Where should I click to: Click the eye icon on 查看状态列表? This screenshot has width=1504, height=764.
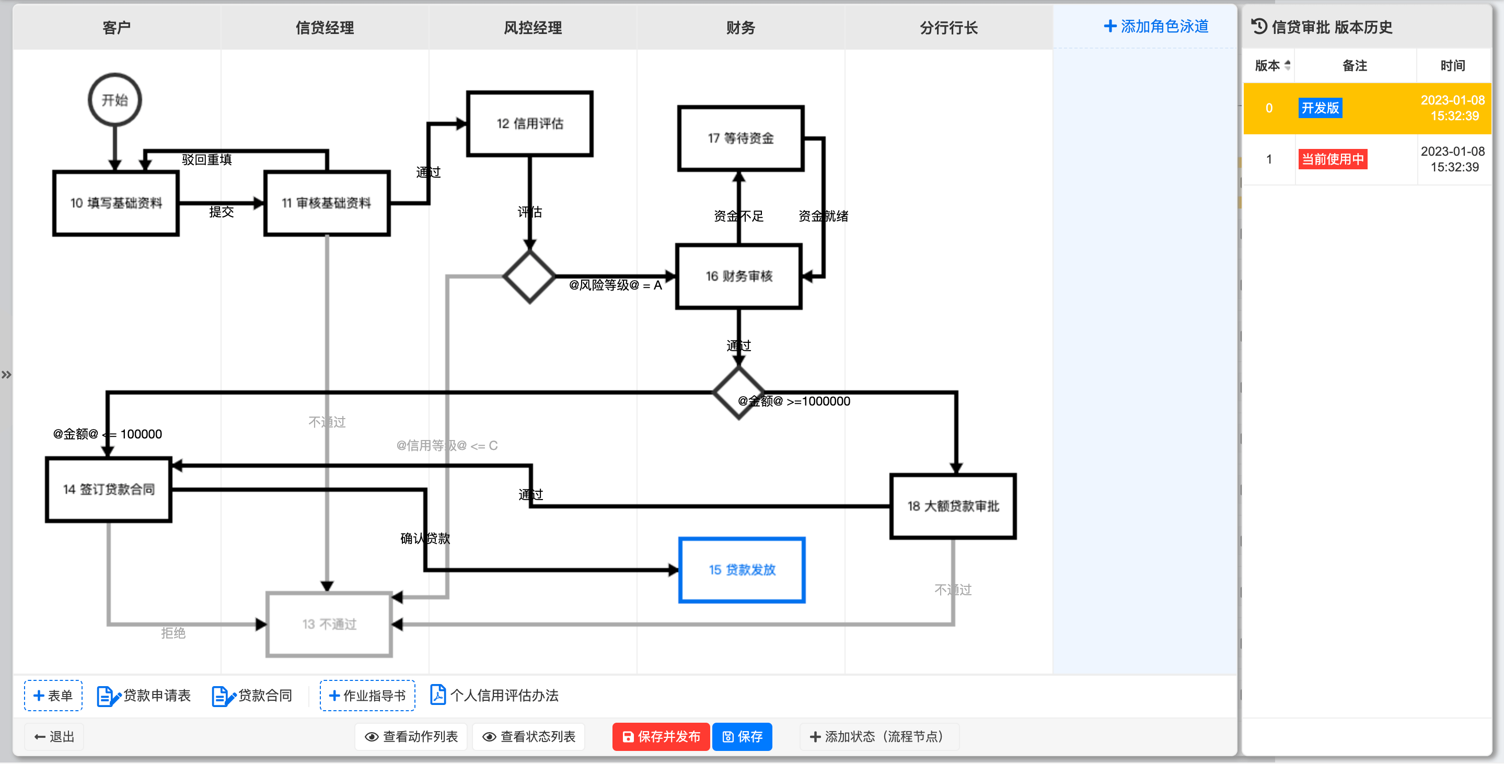click(489, 737)
